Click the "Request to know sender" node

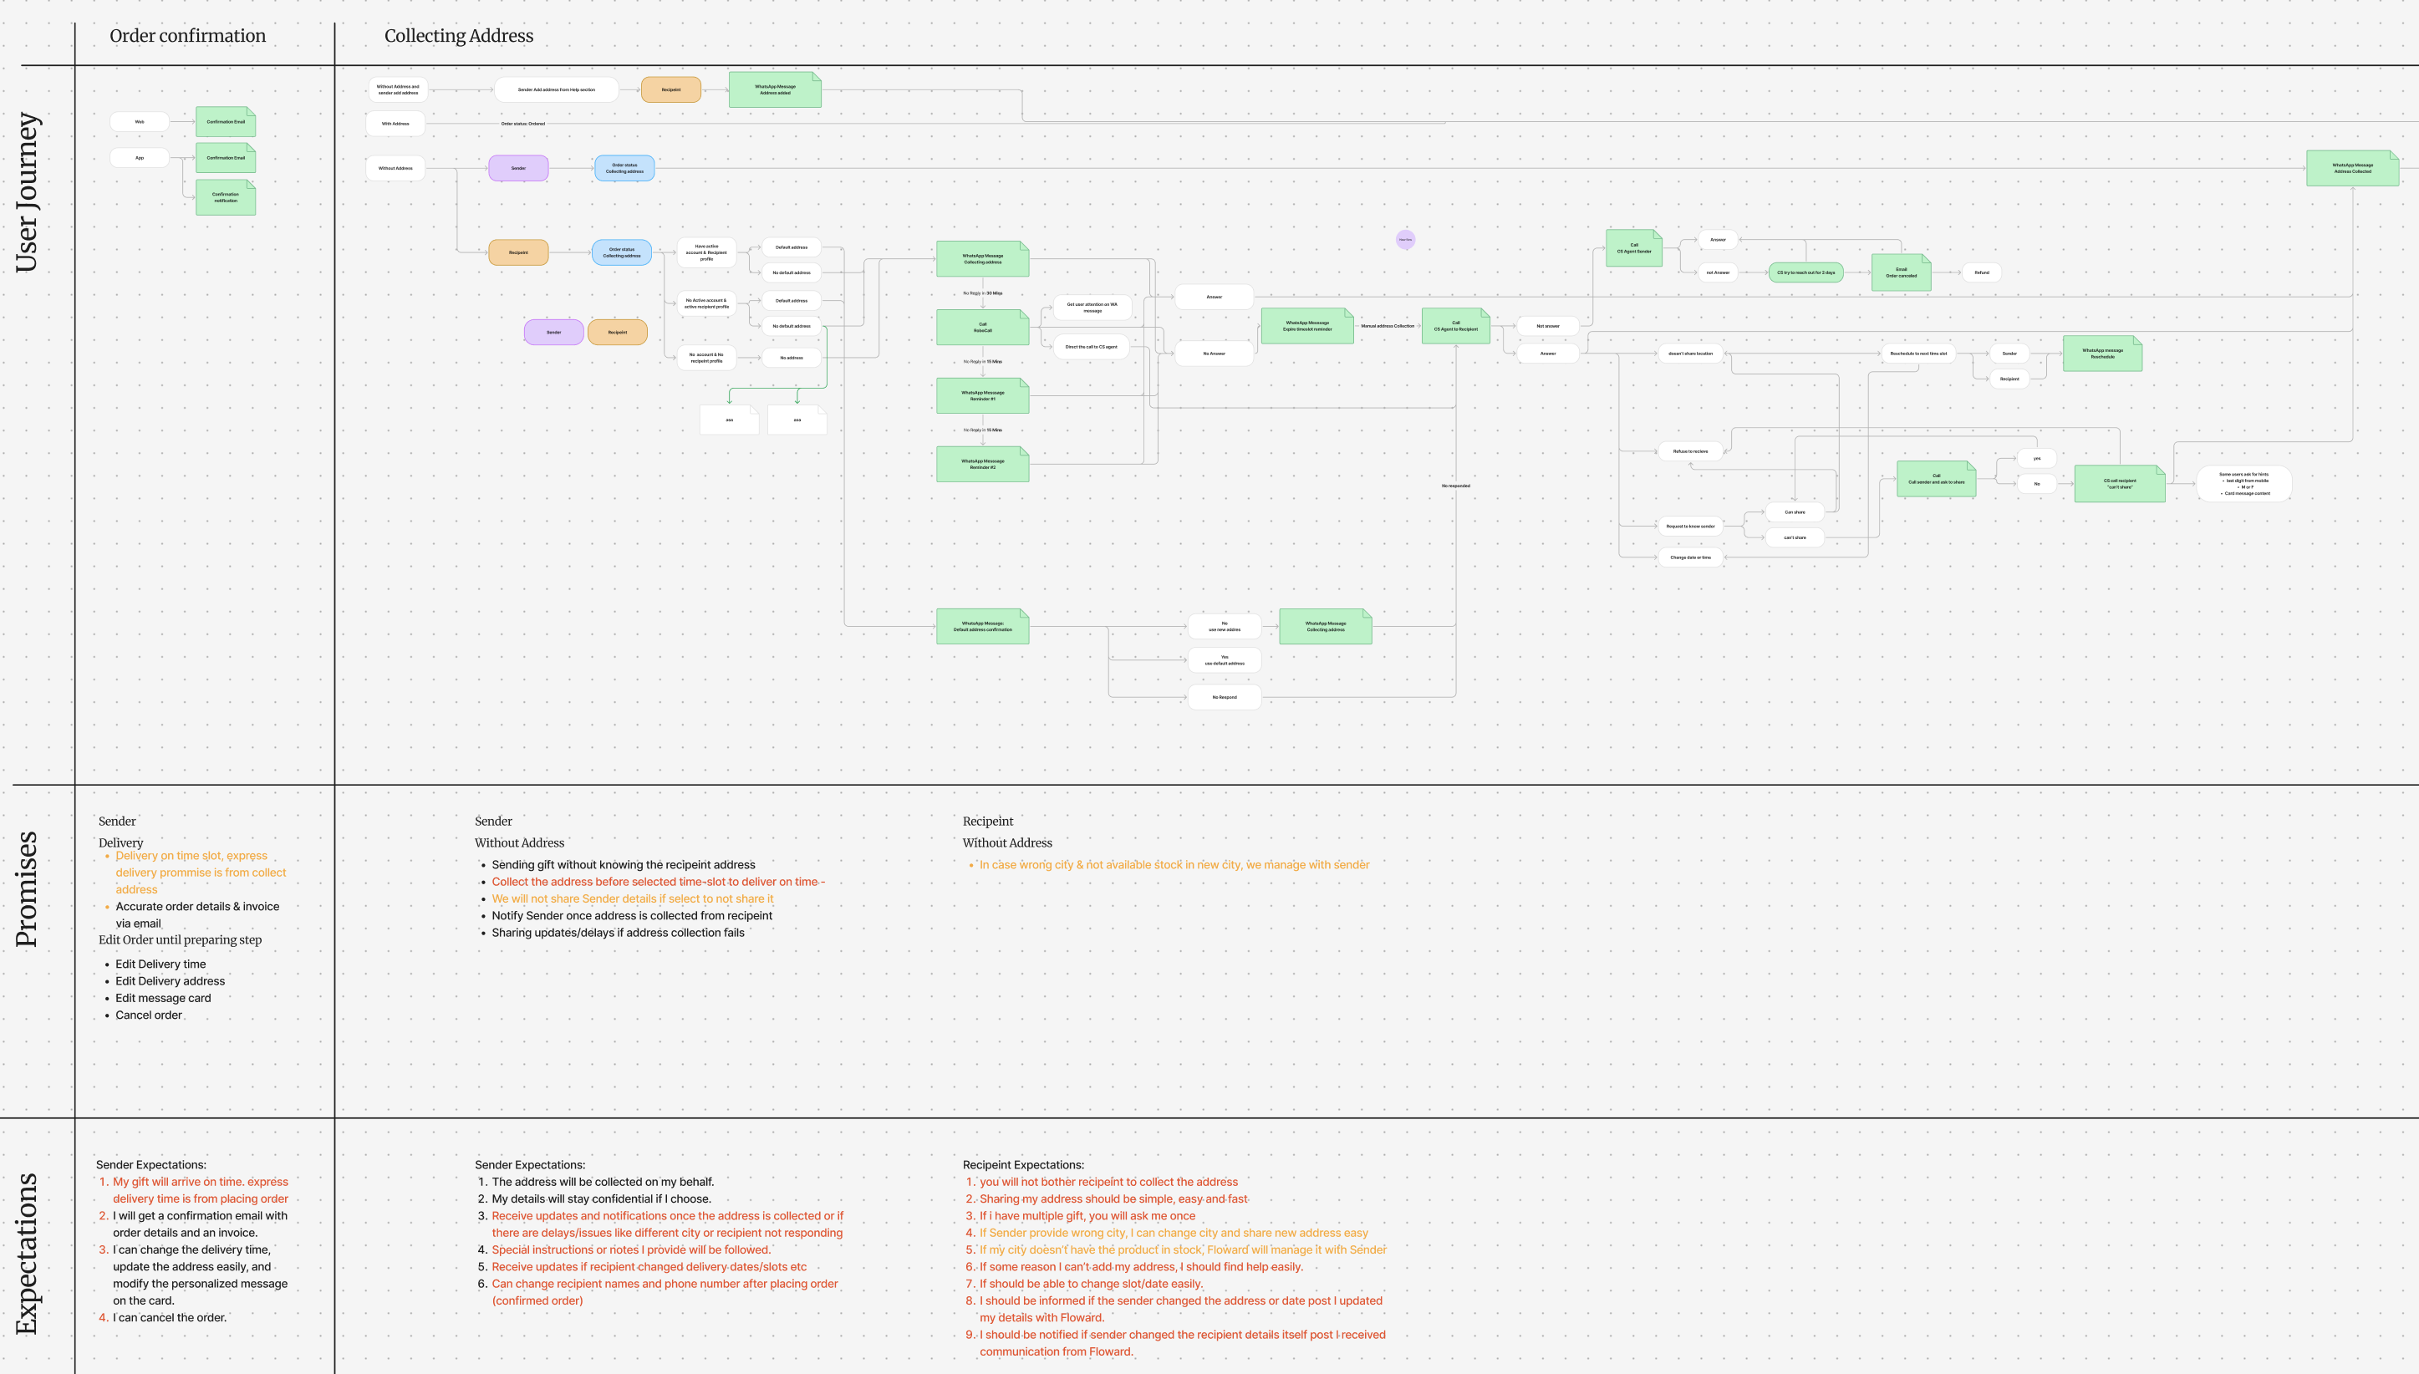tap(1690, 527)
